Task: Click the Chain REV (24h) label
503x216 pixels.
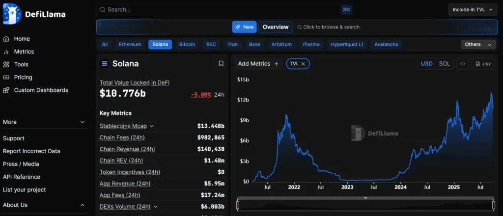Action: (121, 161)
